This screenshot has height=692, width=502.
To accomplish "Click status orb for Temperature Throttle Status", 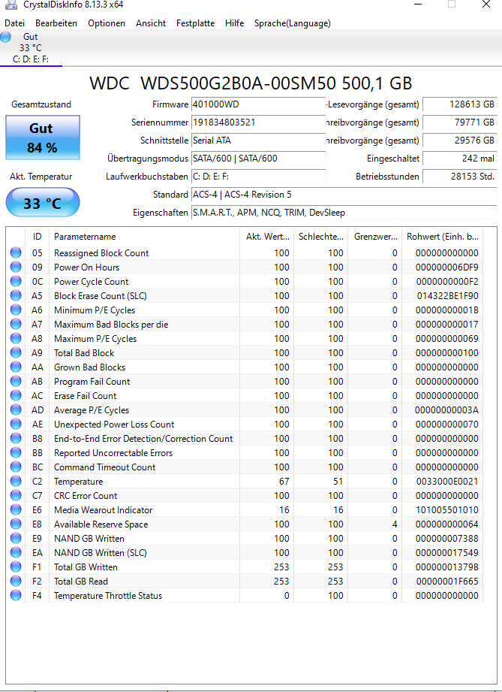I will [x=16, y=595].
